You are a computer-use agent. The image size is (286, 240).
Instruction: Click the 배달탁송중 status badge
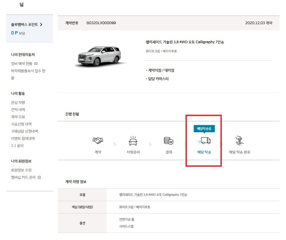pyautogui.click(x=204, y=129)
